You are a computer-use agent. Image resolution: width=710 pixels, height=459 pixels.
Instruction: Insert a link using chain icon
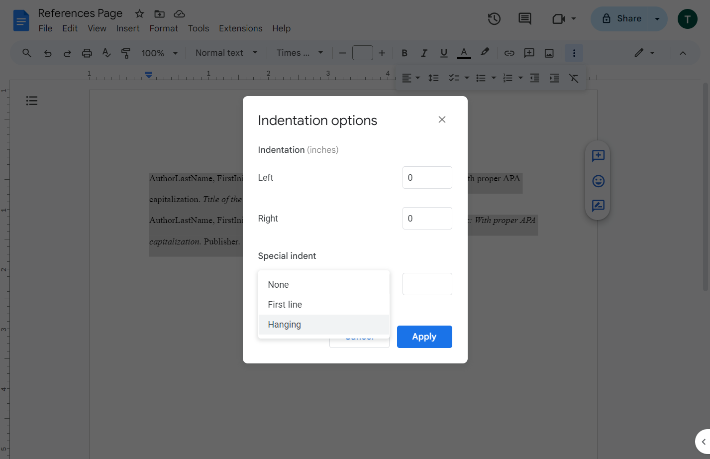[x=509, y=53]
